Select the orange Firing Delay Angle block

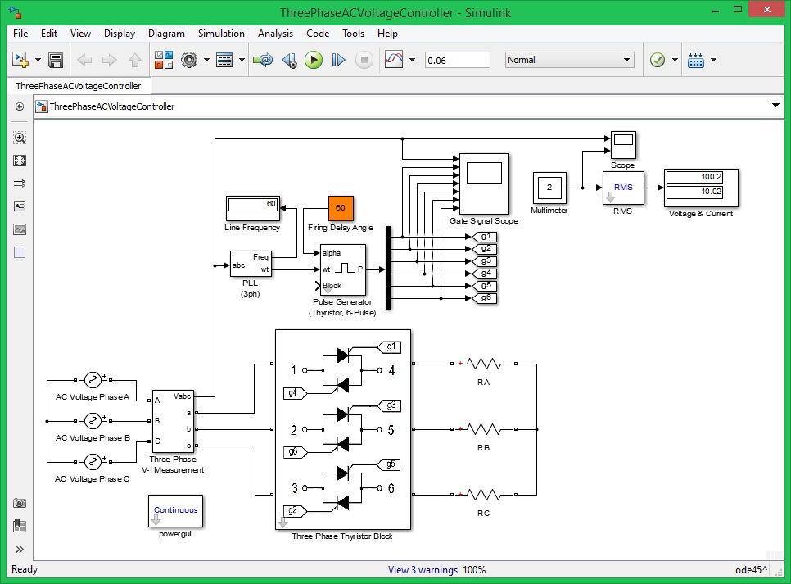(341, 208)
